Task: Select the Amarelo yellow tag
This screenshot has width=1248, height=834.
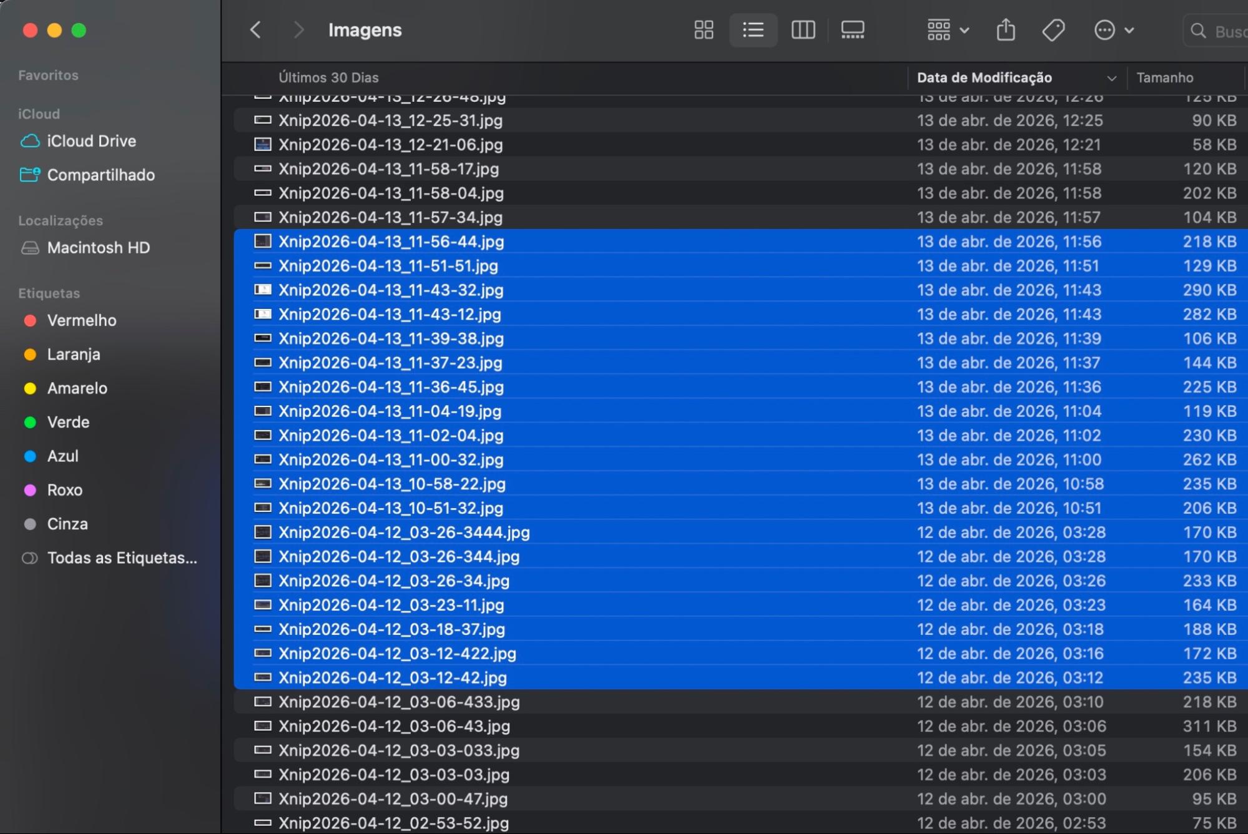Action: coord(65,388)
